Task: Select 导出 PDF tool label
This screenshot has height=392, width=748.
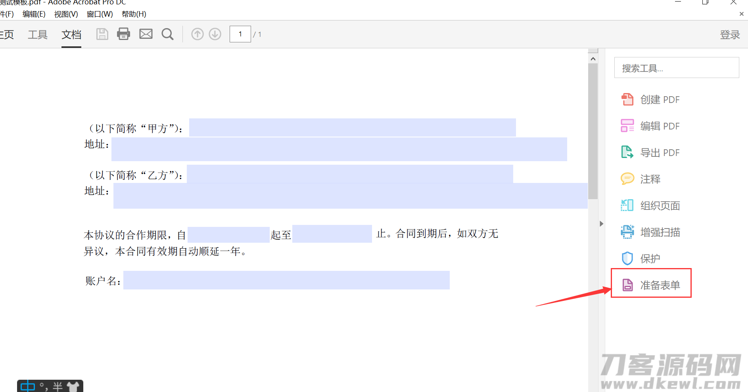Action: pyautogui.click(x=660, y=153)
